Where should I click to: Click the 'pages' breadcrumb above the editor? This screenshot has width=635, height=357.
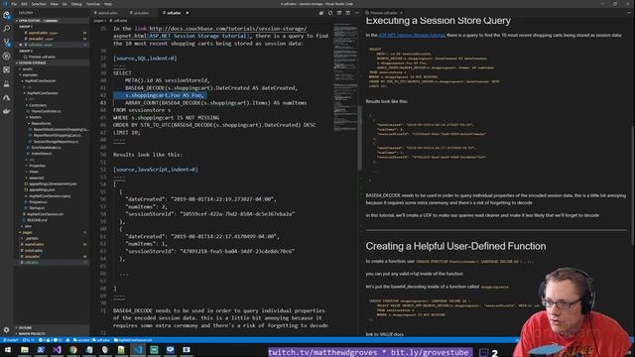(x=99, y=20)
